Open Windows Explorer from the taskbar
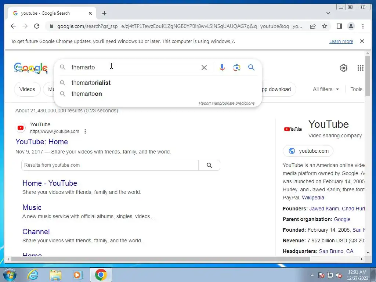Screen dimensions: 376x282 [55, 275]
